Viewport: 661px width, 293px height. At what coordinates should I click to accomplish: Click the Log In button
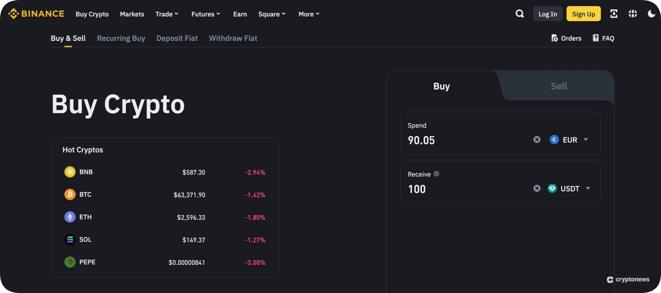pos(548,14)
